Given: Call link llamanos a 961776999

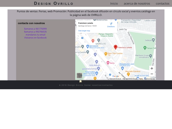Looking at the screenshot, I should 35,29.
